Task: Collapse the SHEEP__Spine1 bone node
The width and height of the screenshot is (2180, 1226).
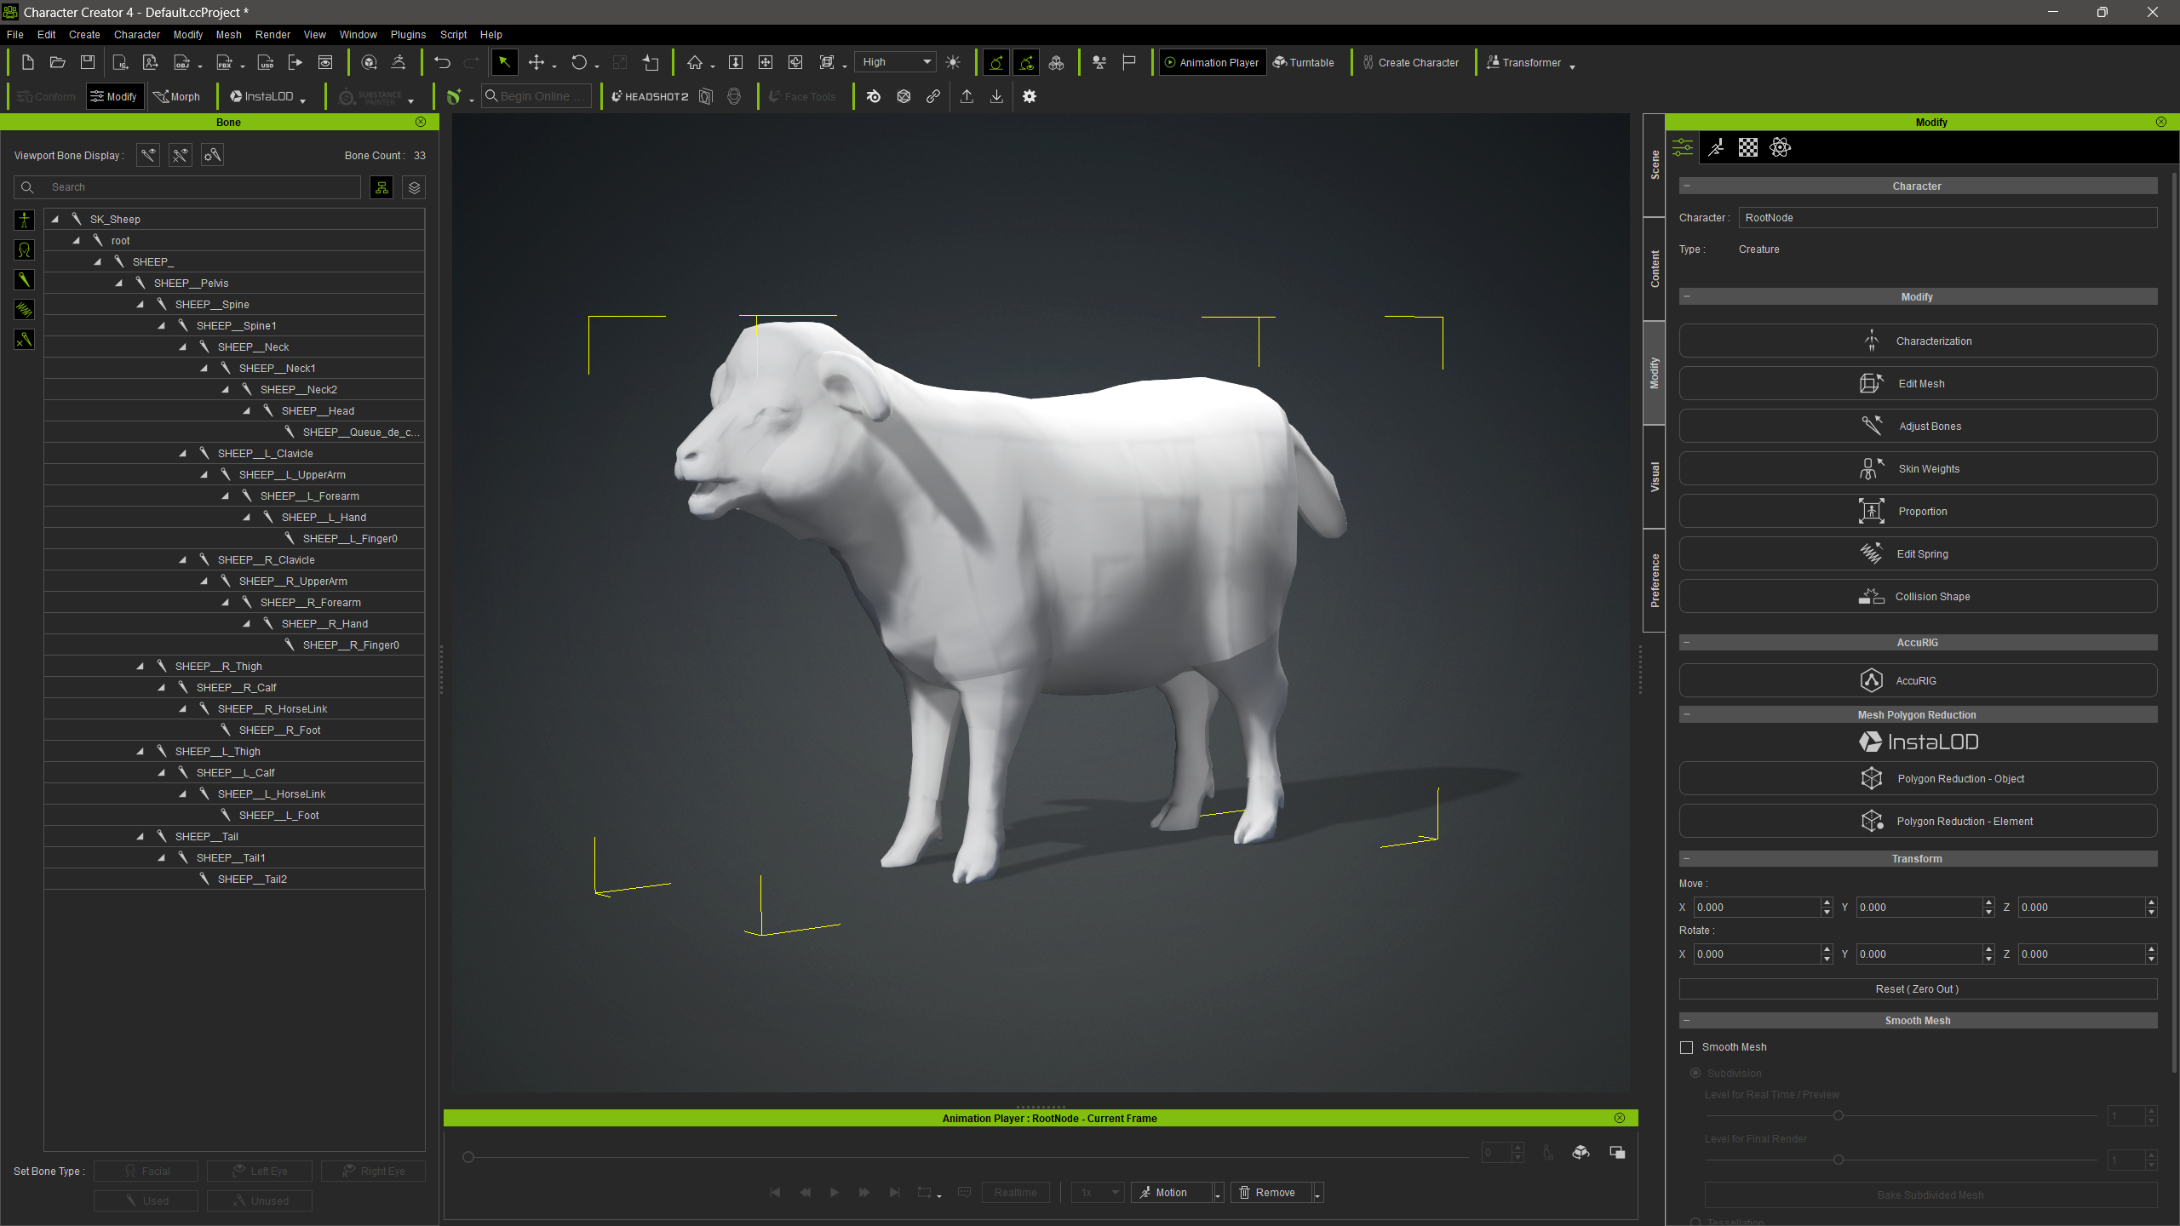Action: tap(162, 325)
